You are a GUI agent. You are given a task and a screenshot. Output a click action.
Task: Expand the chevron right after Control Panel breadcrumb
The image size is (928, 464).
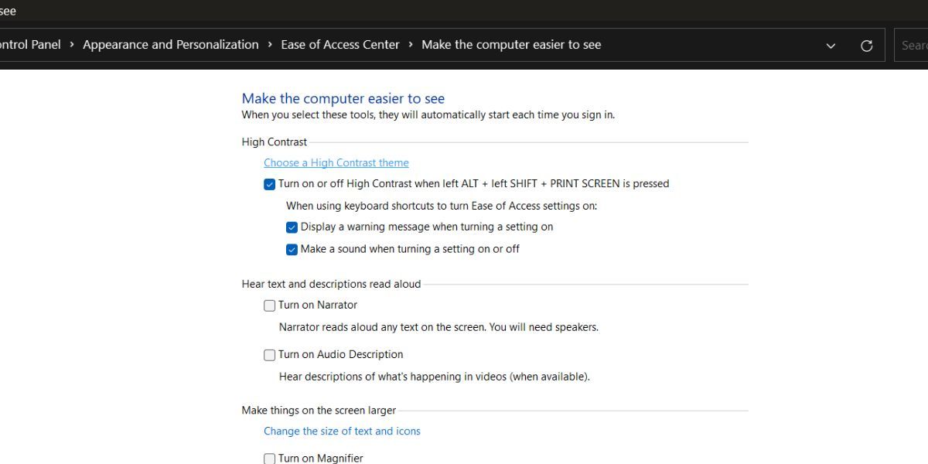[x=72, y=45]
